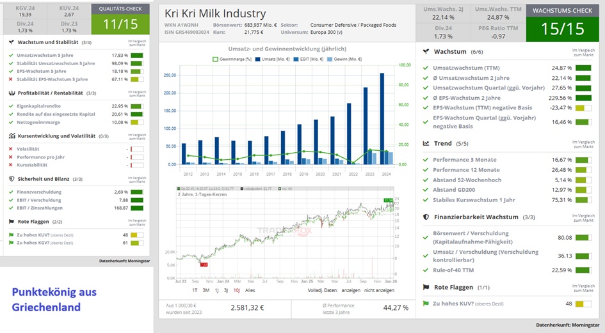605x333 pixels.
Task: Open the Qualitäts-Check 11/15 score box
Action: coord(120,19)
